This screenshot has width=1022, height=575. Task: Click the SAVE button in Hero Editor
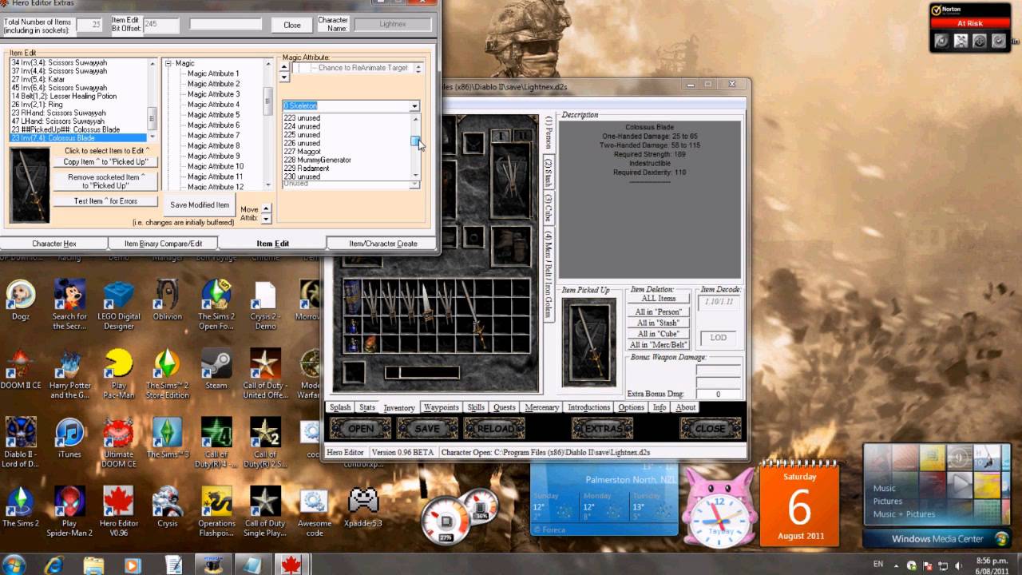pyautogui.click(x=427, y=428)
